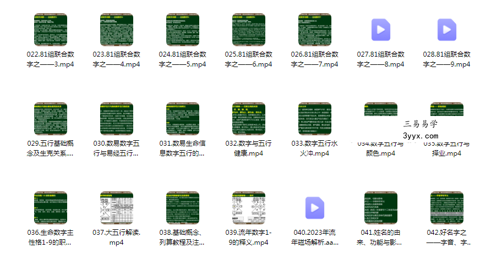Click the video play icon for 028.81组联合数字之——9.mp4
The width and height of the screenshot is (491, 259).
447,30
